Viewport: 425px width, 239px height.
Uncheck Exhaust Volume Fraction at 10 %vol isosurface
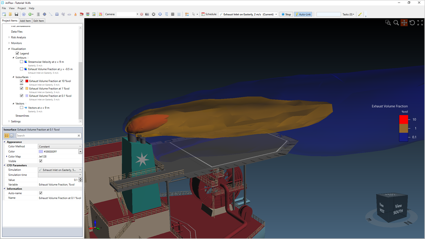click(22, 81)
